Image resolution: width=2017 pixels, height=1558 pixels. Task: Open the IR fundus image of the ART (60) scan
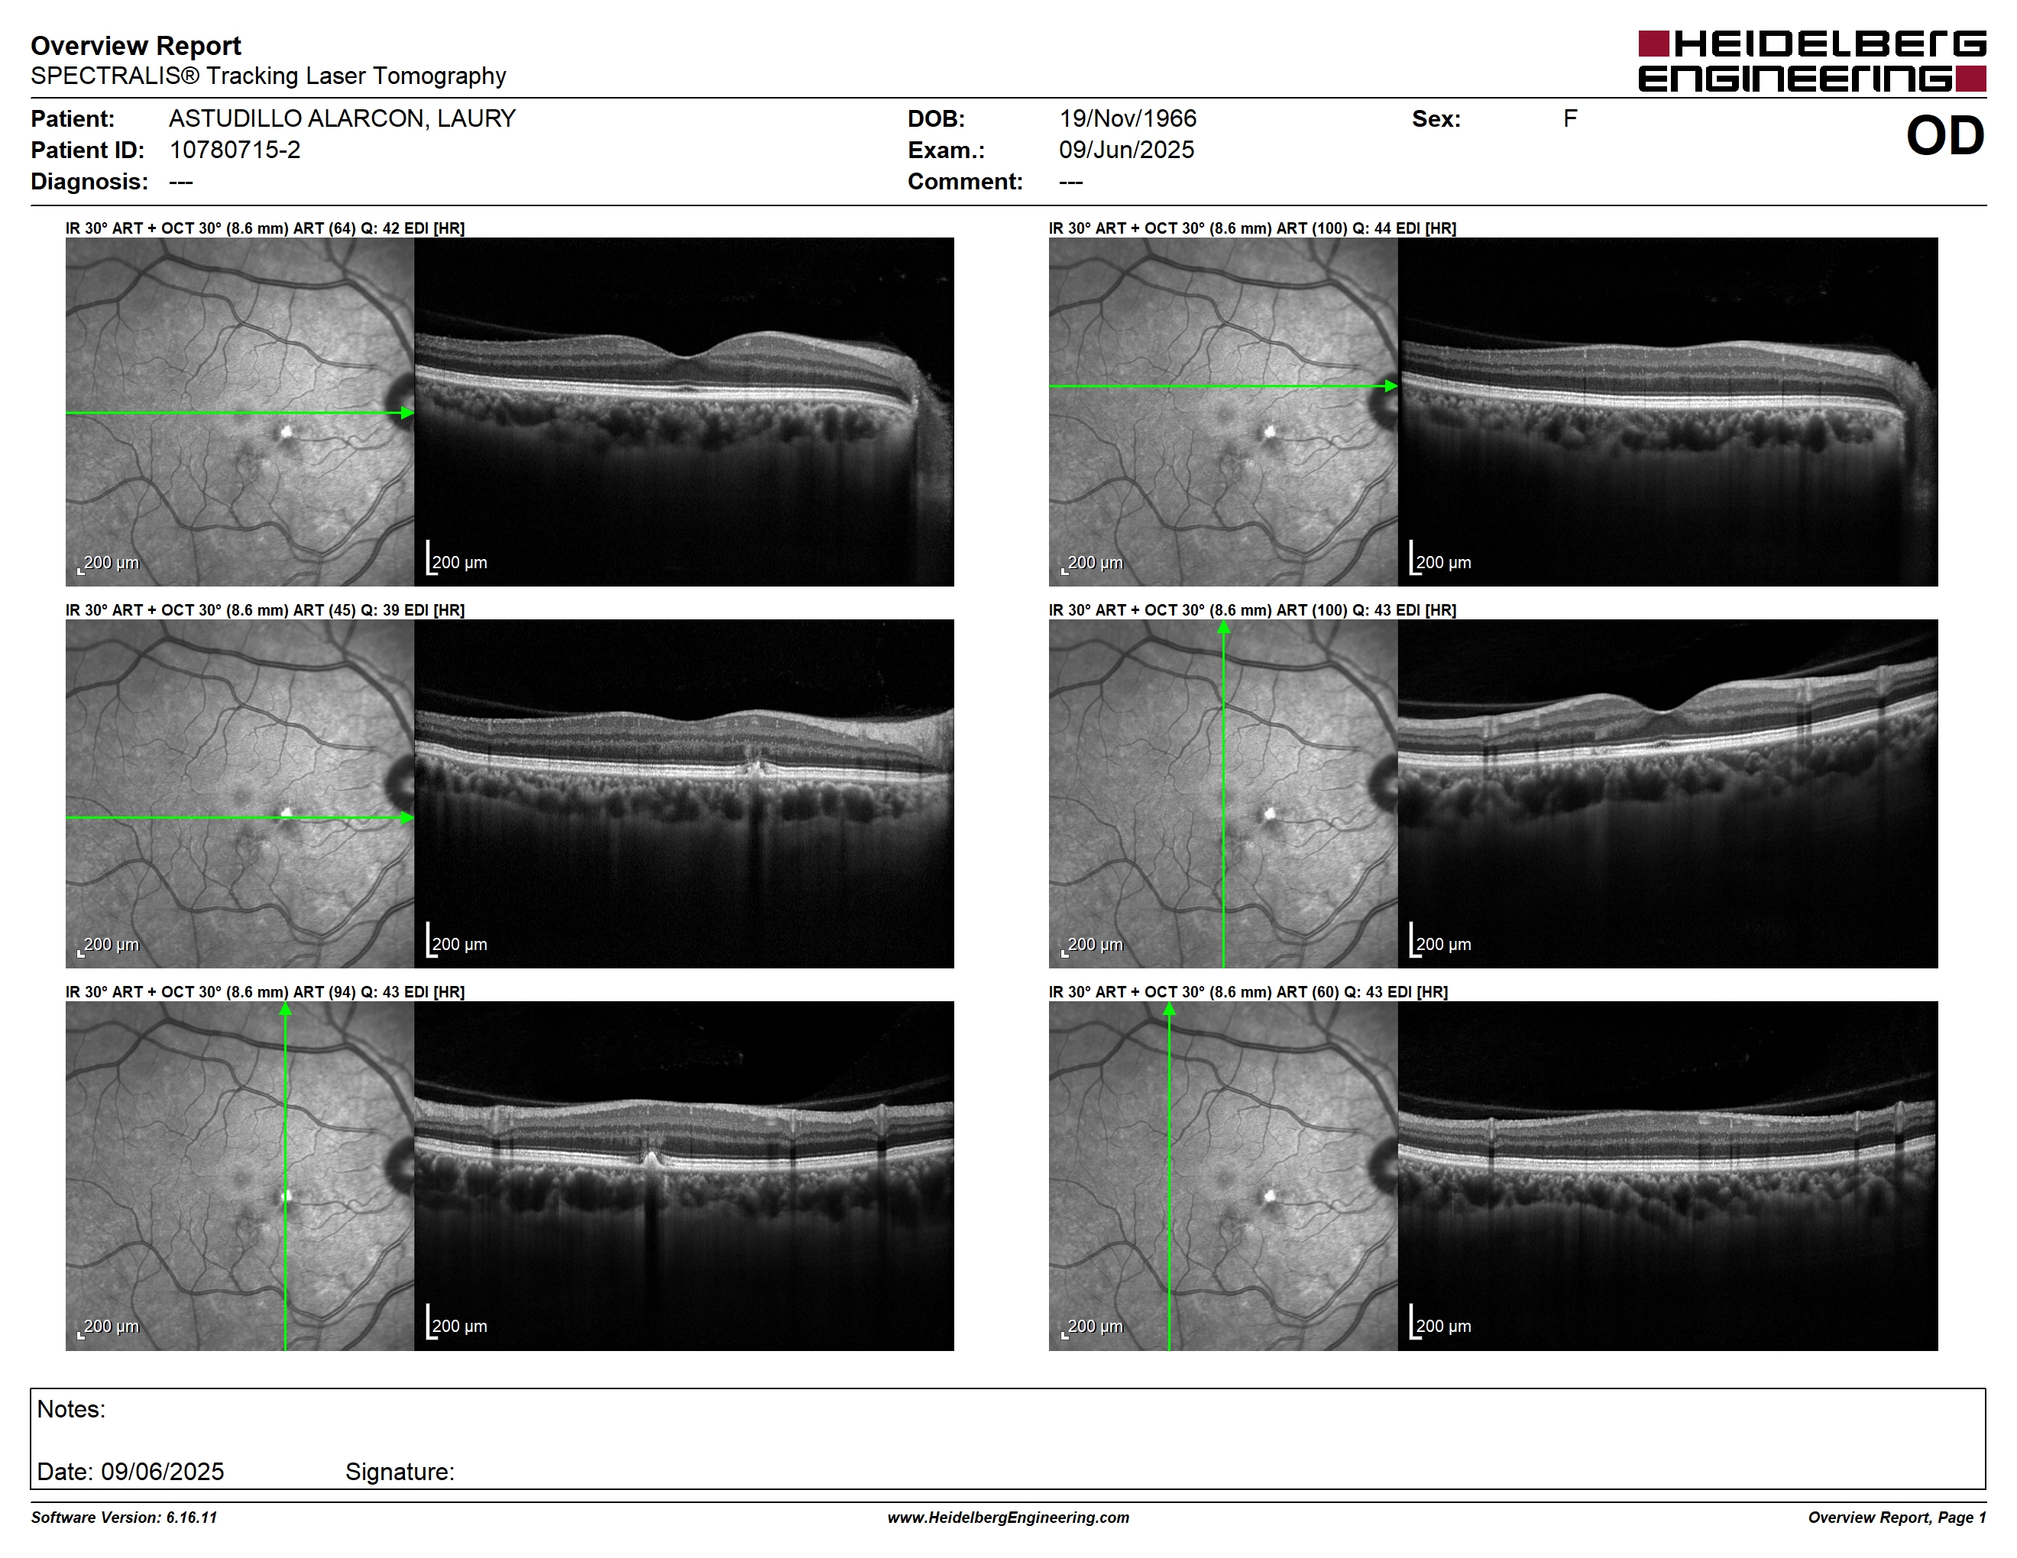point(1224,1176)
